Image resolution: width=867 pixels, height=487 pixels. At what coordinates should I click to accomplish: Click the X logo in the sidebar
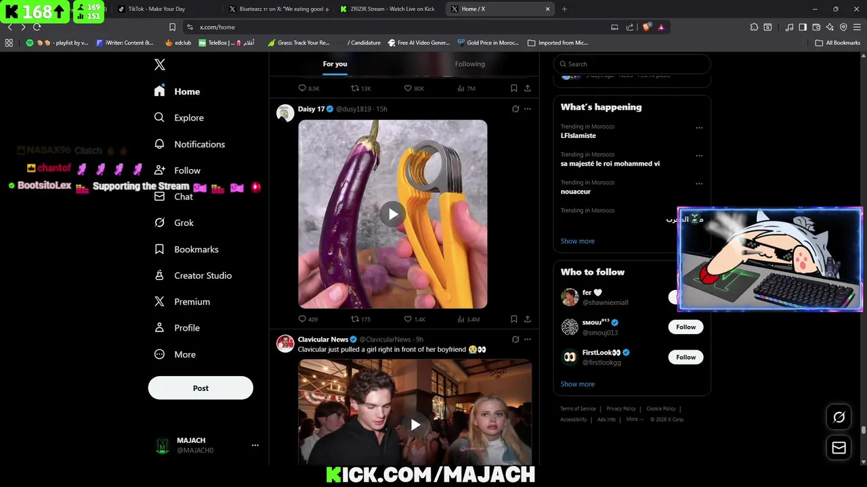tap(160, 64)
